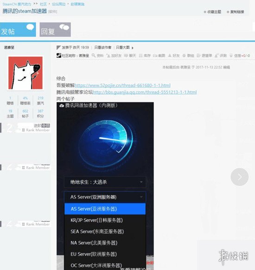Click the round next arrow button
Image resolution: width=255 pixels, height=270 pixels.
tap(240, 177)
